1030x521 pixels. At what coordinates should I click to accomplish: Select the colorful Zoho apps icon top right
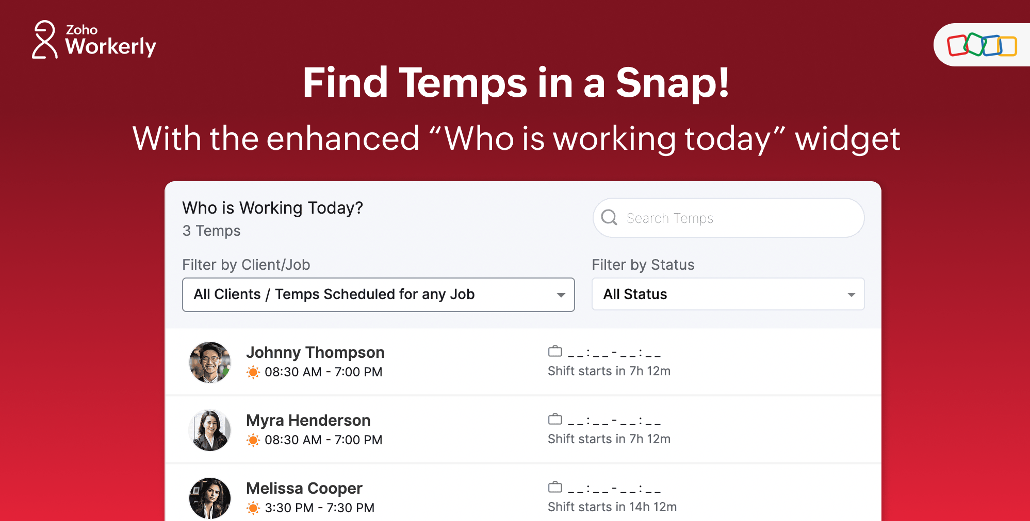click(983, 44)
